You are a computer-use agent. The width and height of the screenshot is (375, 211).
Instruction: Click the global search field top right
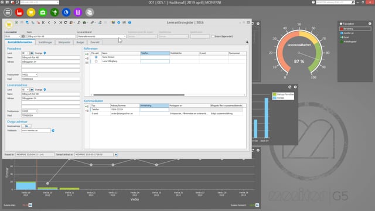tap(335, 2)
